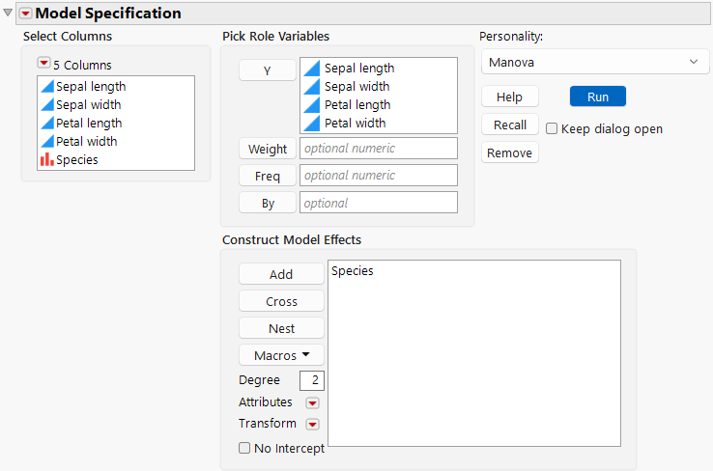713x471 pixels.
Task: Click the Y role button
Action: point(267,70)
